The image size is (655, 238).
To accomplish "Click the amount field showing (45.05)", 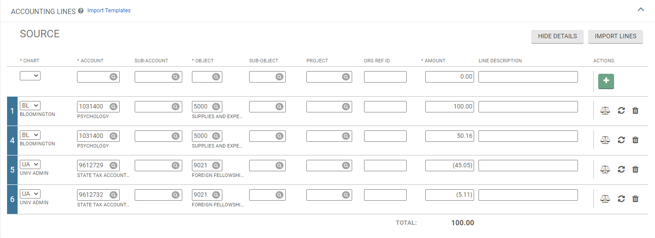I will click(x=449, y=166).
